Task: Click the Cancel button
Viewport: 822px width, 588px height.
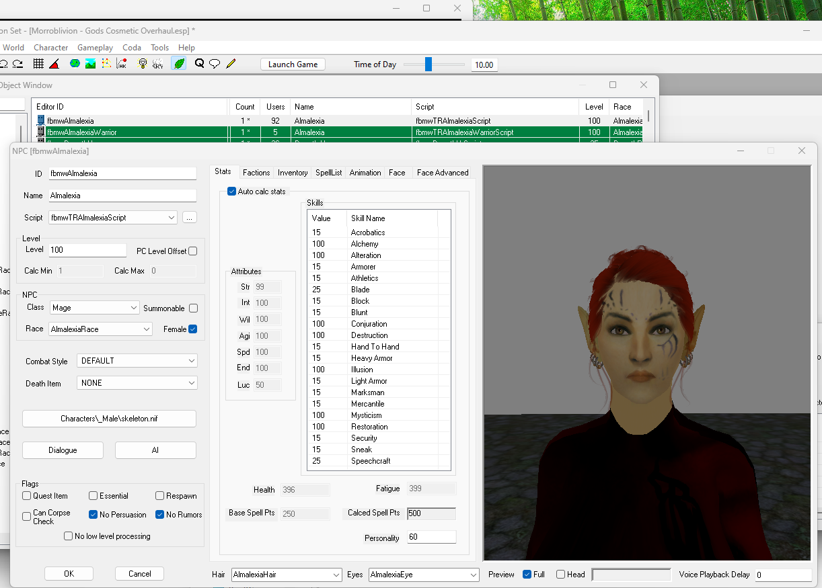Action: (139, 574)
